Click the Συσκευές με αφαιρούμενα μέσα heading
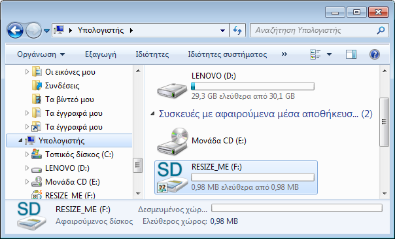 (266, 114)
